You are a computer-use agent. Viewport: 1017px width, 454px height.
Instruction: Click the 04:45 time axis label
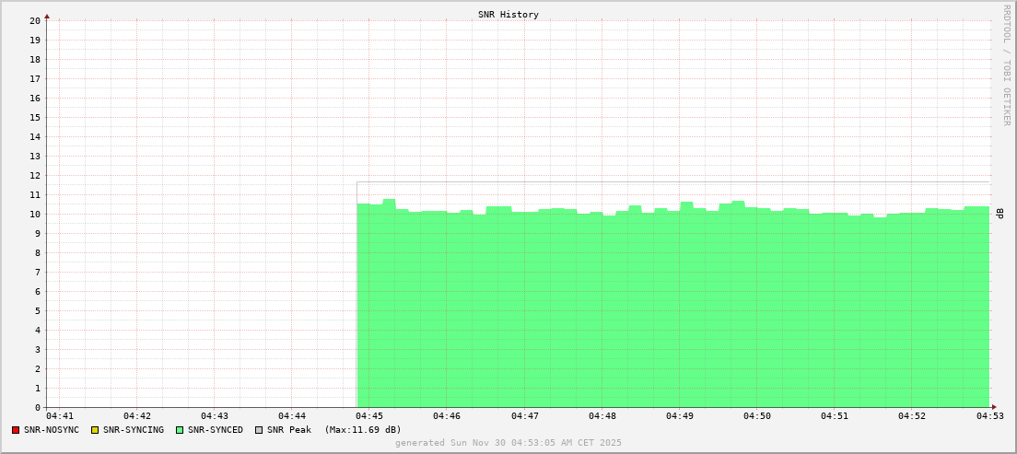point(368,416)
